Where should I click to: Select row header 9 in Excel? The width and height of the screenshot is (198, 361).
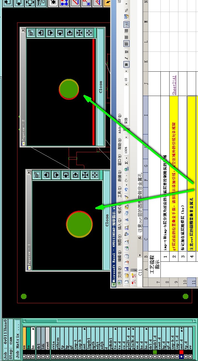pyautogui.click(x=174, y=282)
